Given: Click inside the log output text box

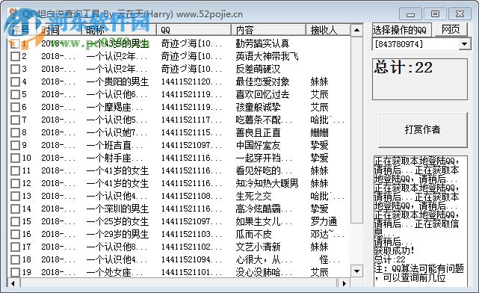Looking at the screenshot, I should [x=421, y=221].
